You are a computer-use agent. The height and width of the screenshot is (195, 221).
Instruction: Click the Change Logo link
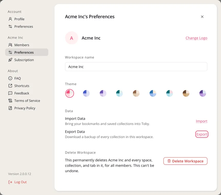196,38
